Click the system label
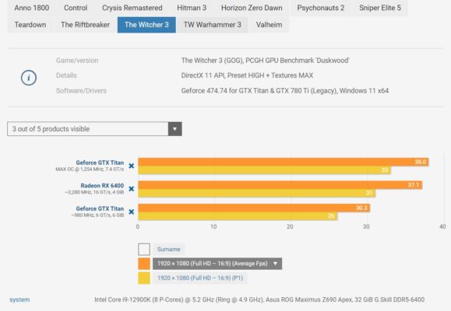 tap(19, 299)
